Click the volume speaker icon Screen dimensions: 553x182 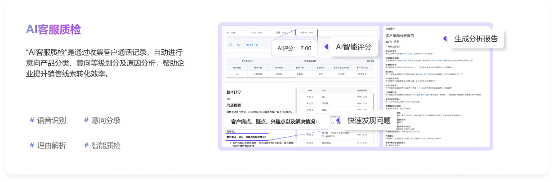tap(247, 45)
